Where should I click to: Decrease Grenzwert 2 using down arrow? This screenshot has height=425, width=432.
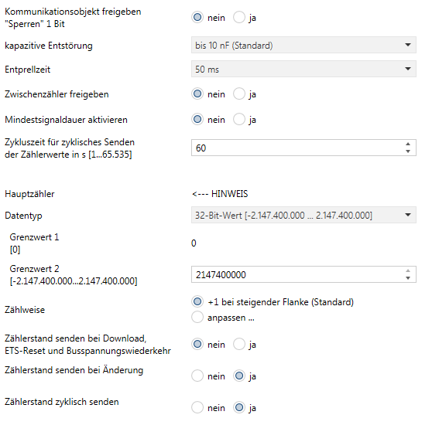(x=408, y=278)
